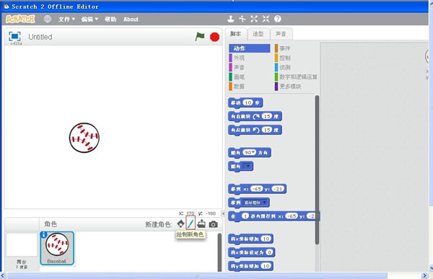Screen dimensions: 433x279
Task: Choose sprite from library icon
Action: 180,223
